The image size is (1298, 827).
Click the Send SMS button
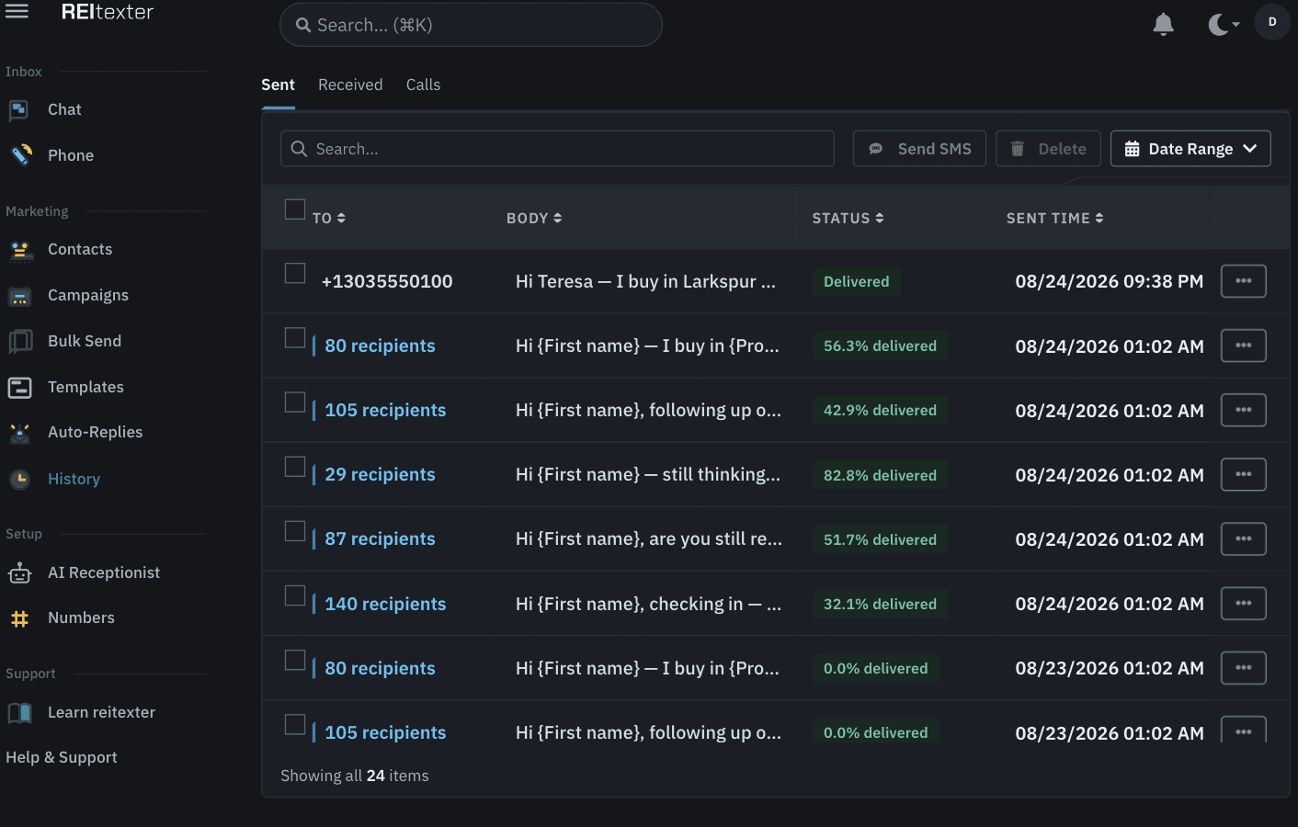point(919,149)
